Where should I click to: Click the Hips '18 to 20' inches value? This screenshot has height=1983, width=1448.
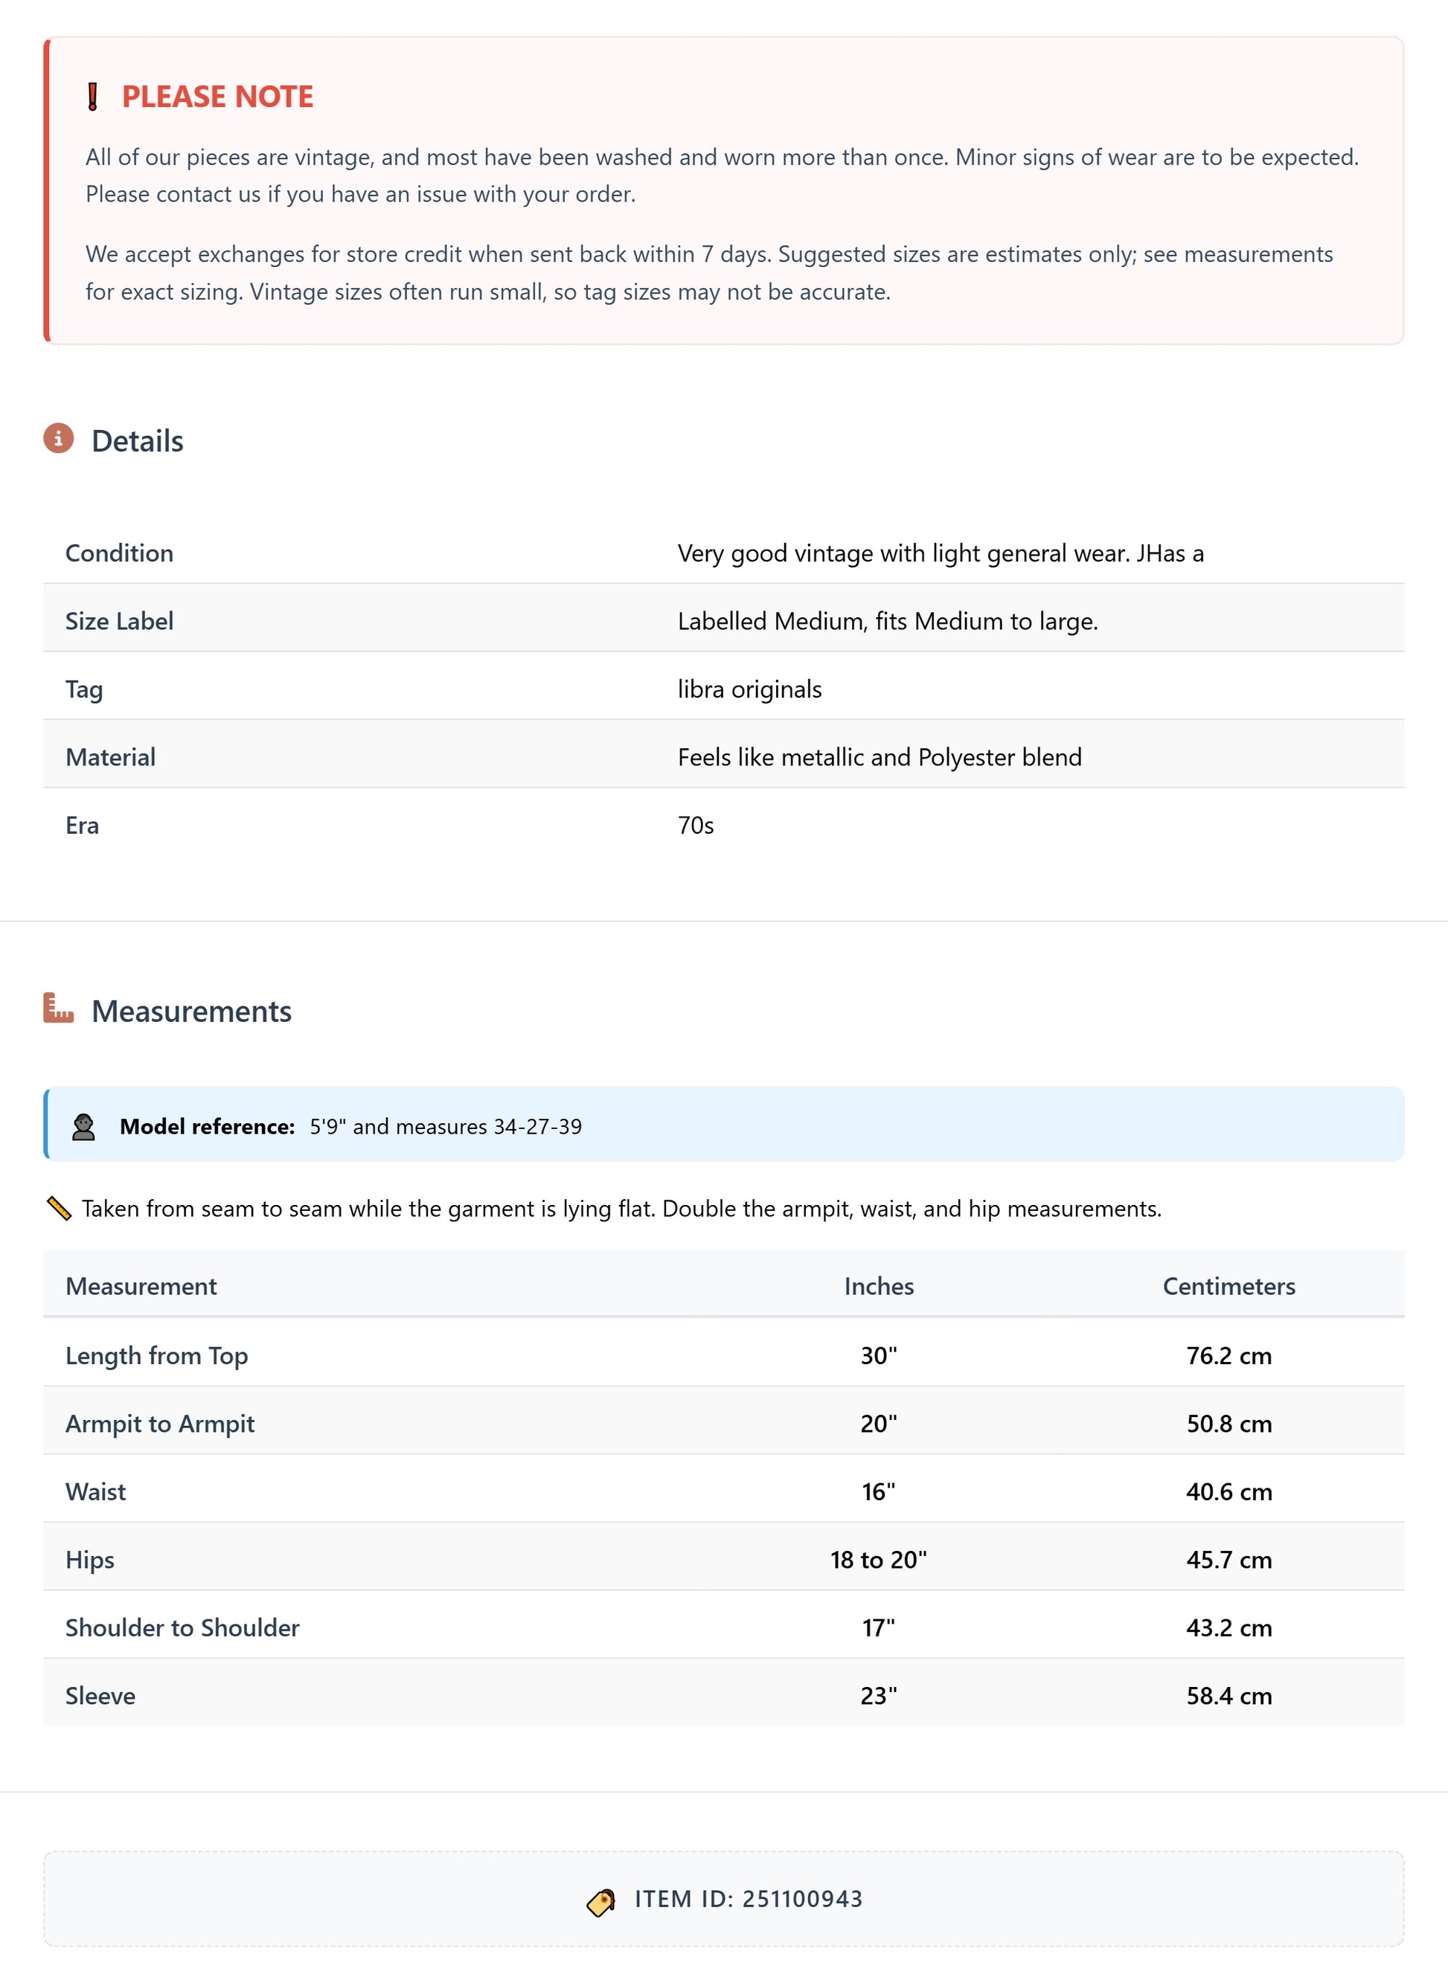point(878,1560)
